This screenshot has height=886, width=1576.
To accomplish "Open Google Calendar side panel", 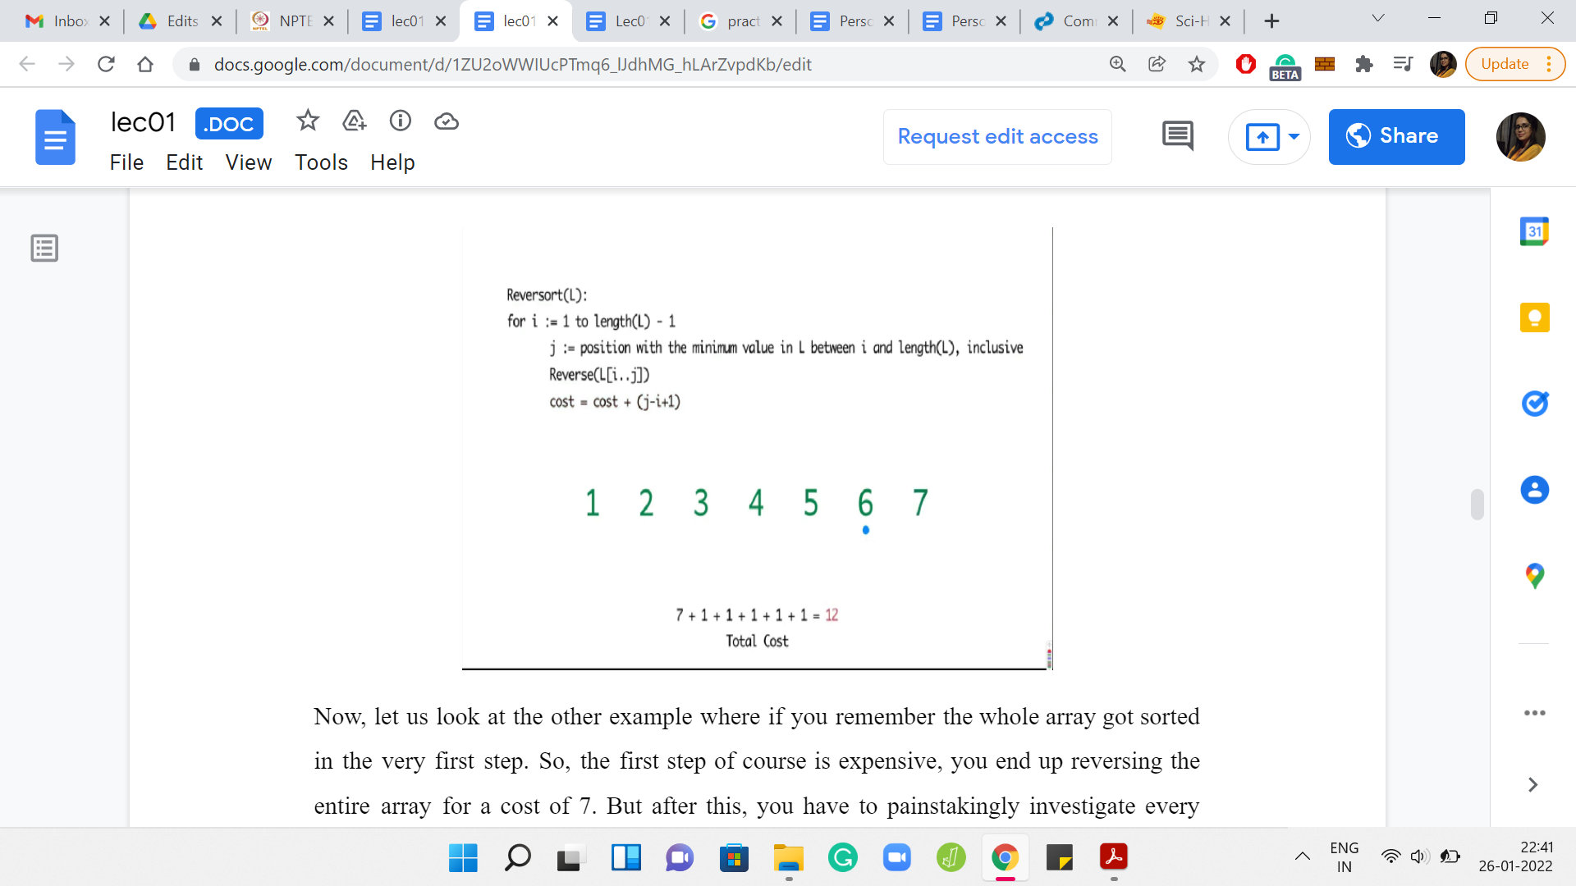I will 1534,231.
